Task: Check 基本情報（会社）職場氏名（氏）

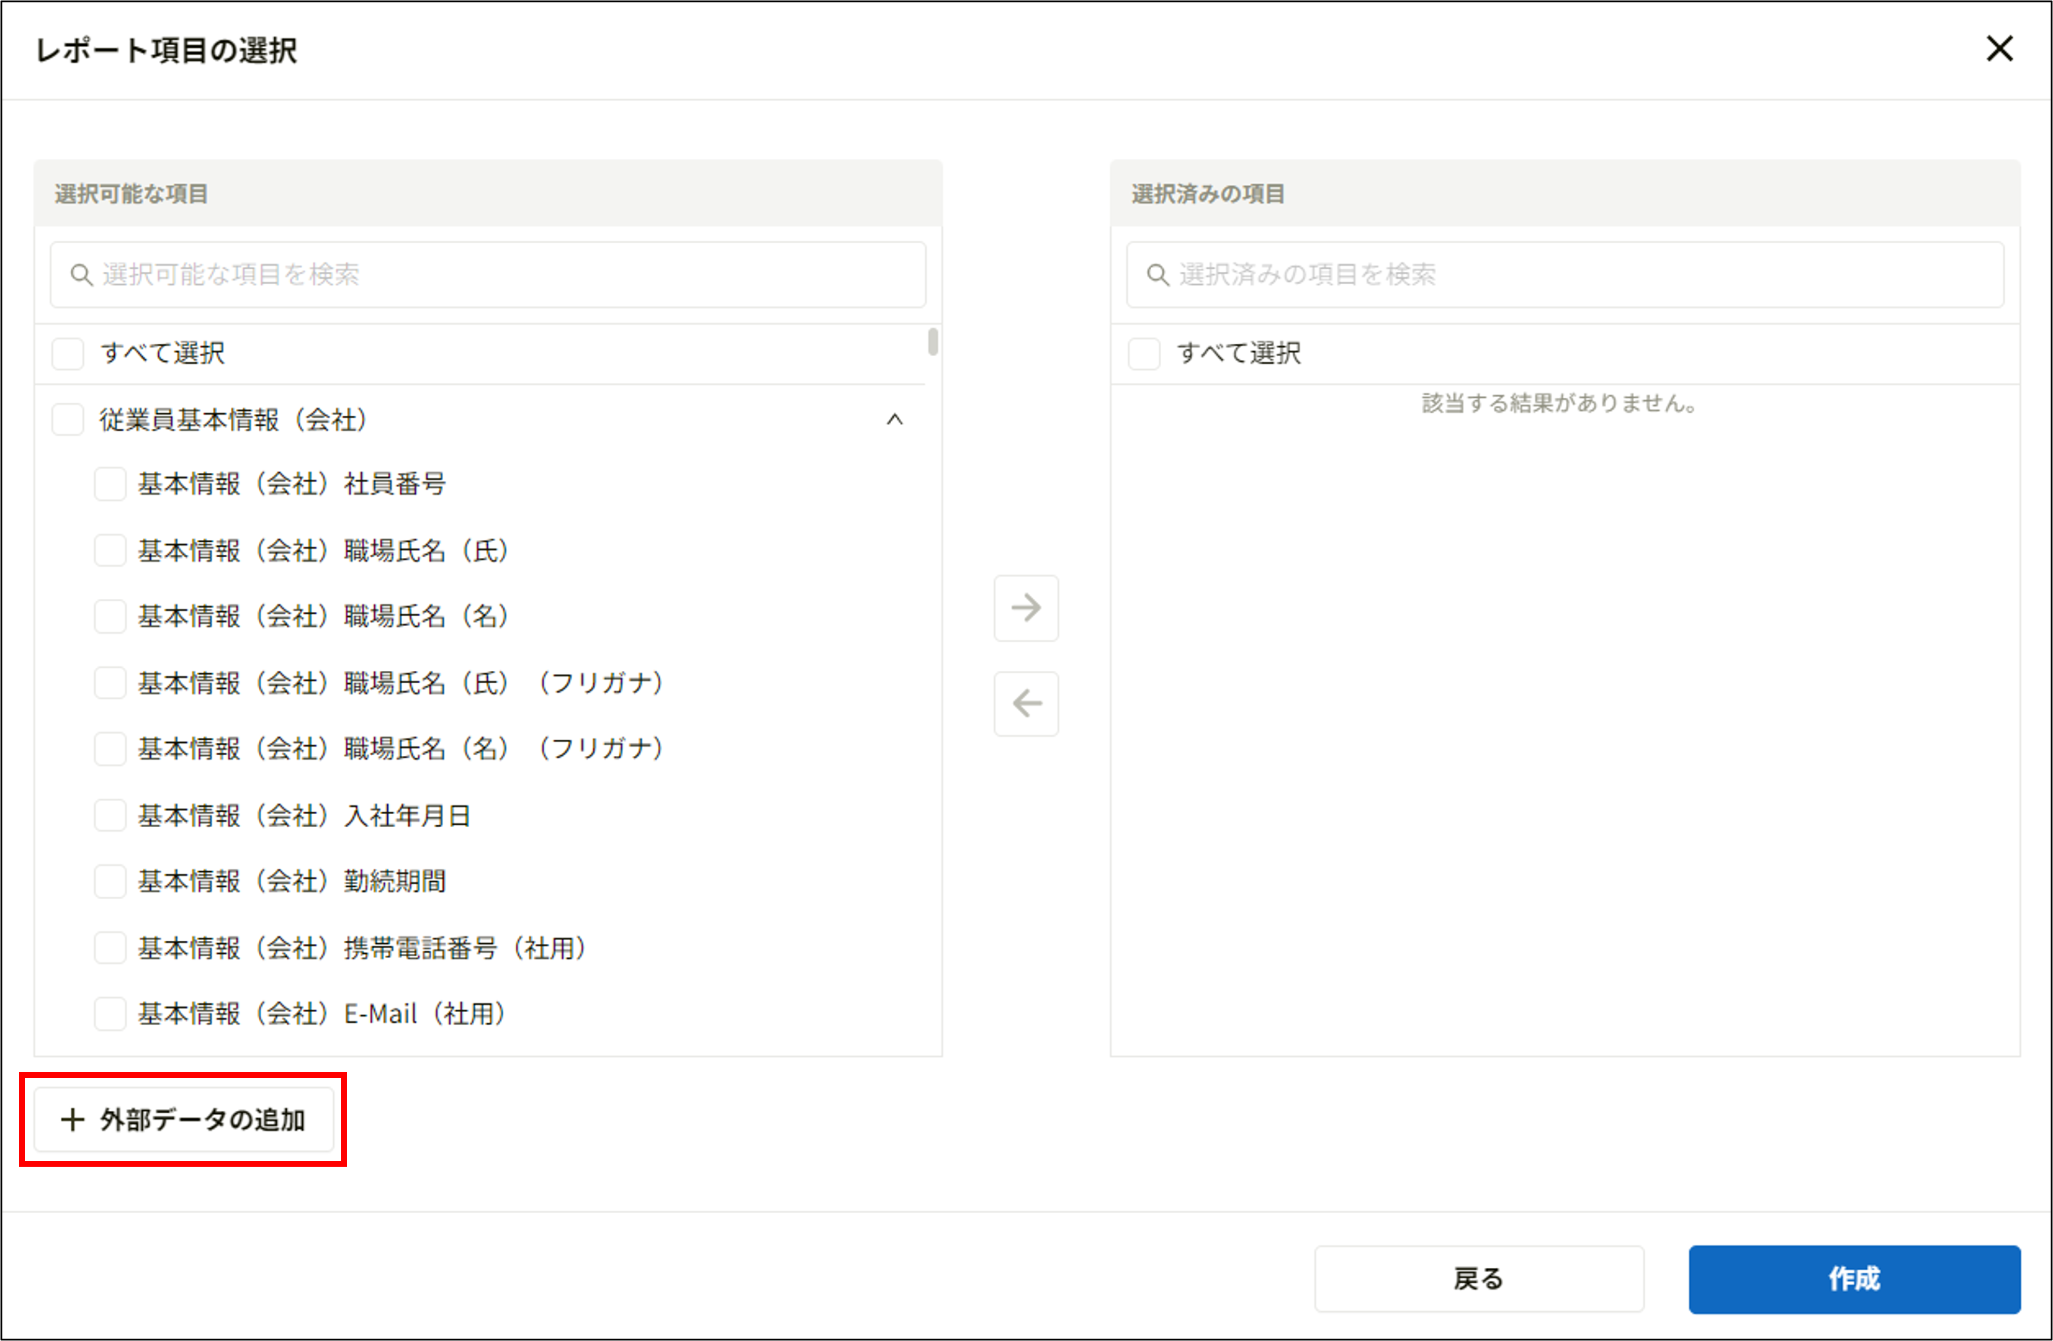Action: pyautogui.click(x=109, y=550)
